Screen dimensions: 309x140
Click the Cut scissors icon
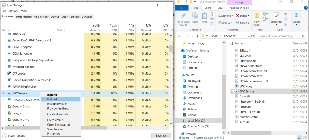[x=212, y=14]
